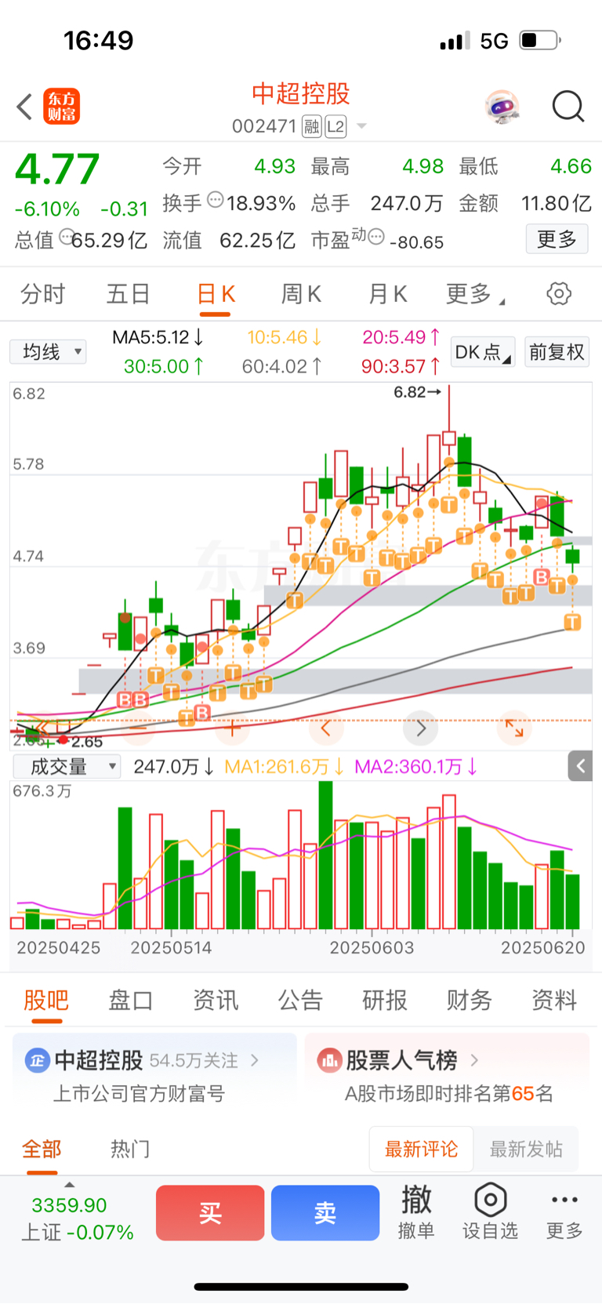Viewport: 602px width, 1304px height.
Task: Expand 54.5万关注 chevron arrow
Action: 255,1060
